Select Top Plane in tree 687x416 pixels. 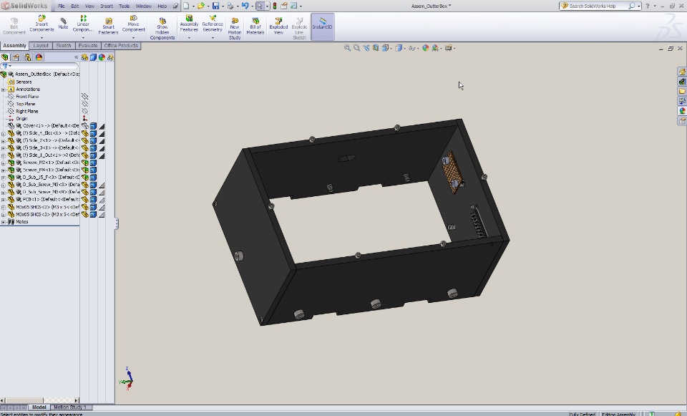click(26, 104)
